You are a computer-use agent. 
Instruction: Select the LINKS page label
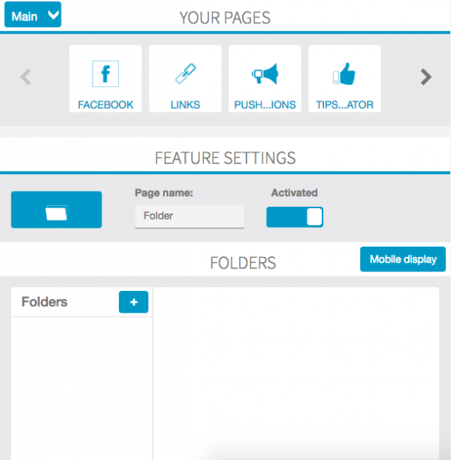point(185,104)
